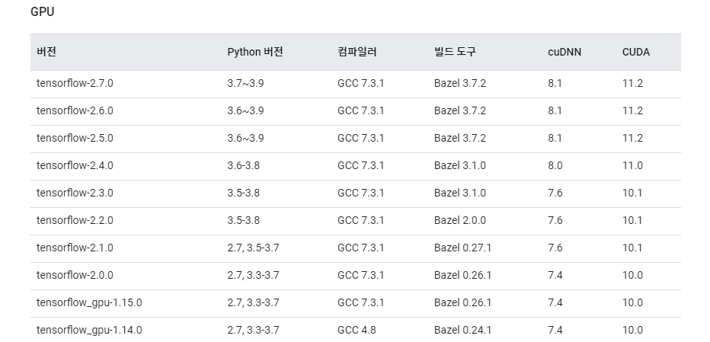Click CUDA 11.0 cell for tensorflow-2.4.0
Viewport: 710px width, 342px height.
point(632,166)
